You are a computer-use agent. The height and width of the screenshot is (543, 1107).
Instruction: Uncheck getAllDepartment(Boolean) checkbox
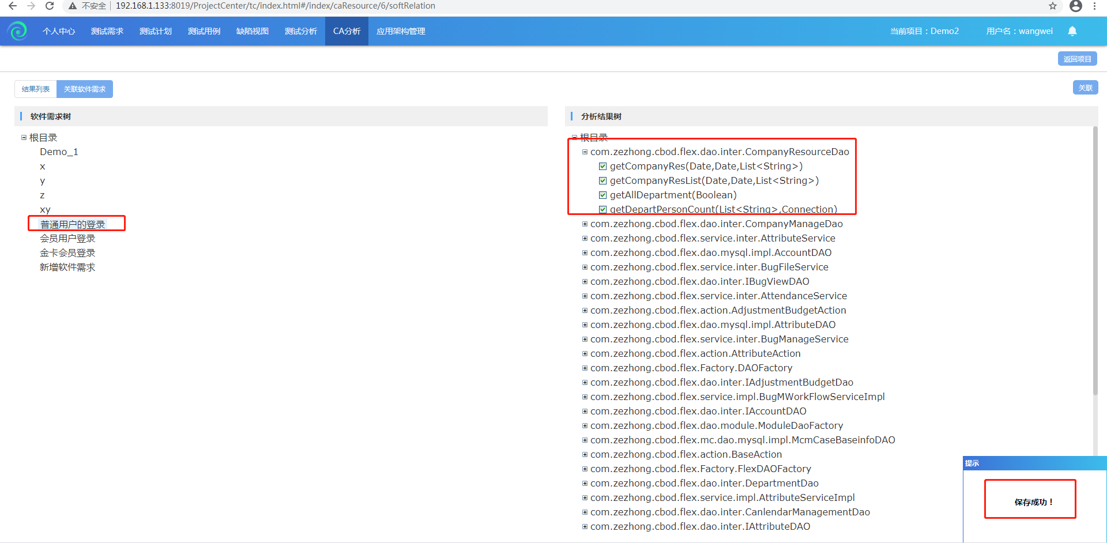[603, 195]
